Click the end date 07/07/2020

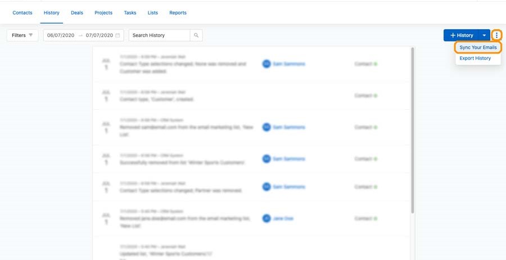(x=100, y=35)
